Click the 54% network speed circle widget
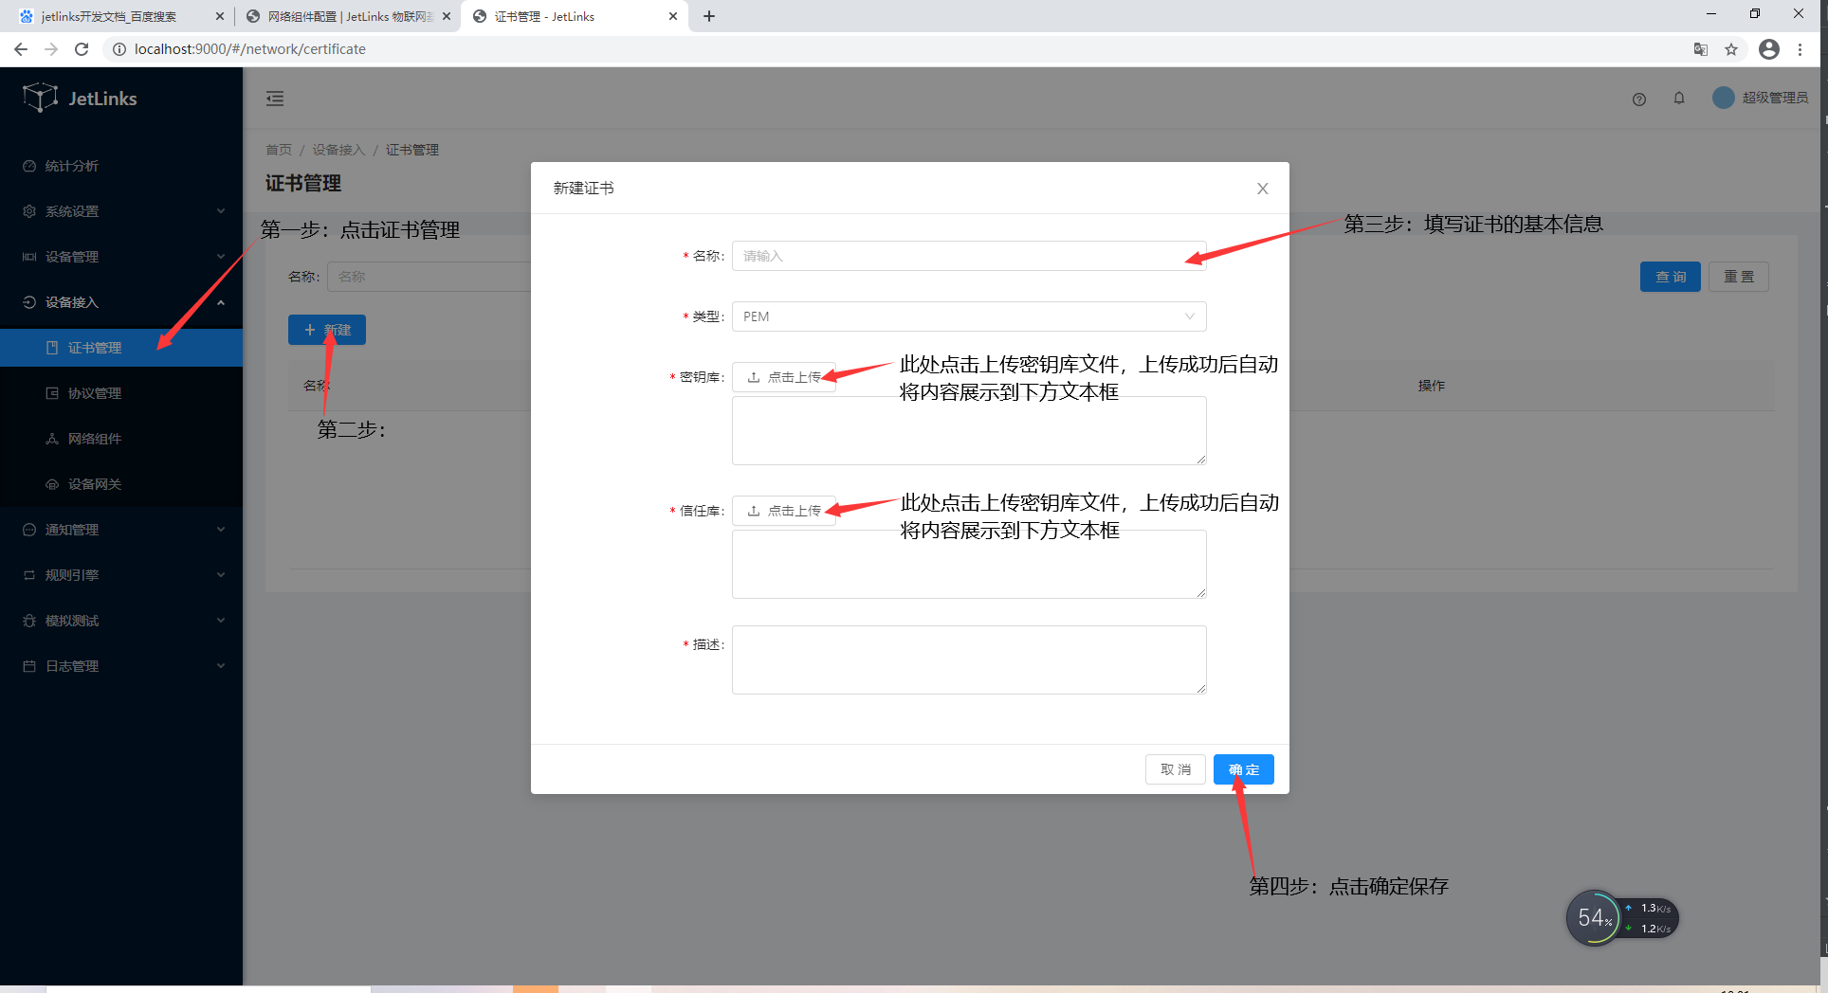 tap(1596, 917)
